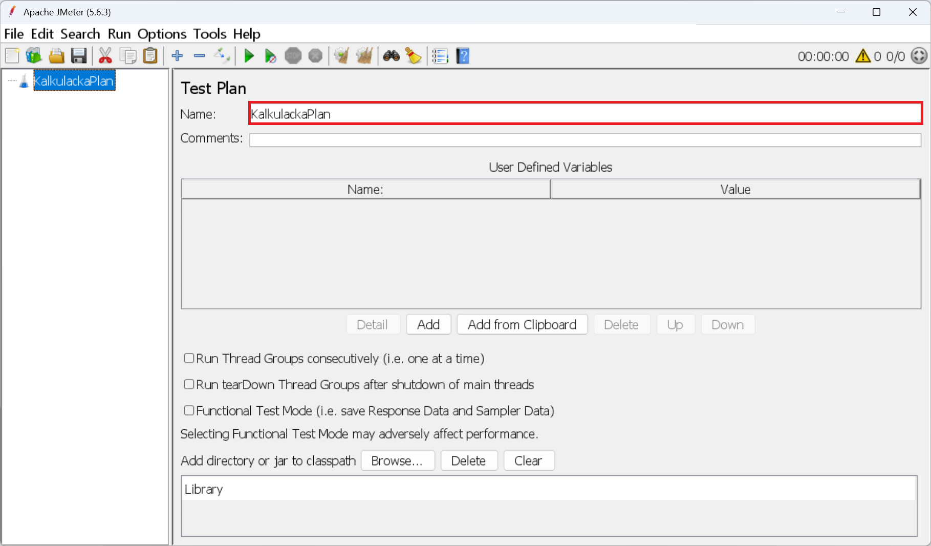Click the Browse... classpath button

pos(398,461)
